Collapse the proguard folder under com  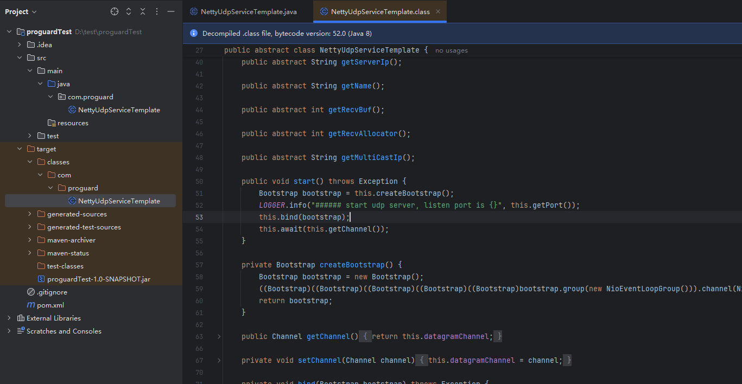pos(50,188)
